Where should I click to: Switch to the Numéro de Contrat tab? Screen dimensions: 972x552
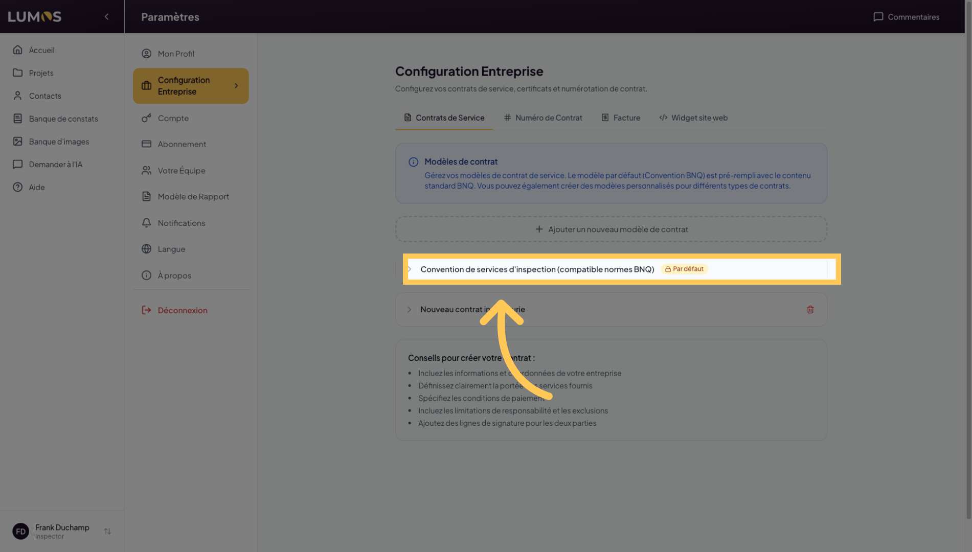[543, 118]
